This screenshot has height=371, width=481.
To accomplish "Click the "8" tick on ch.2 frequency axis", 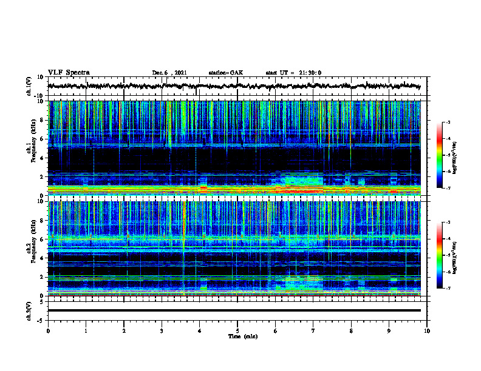I will [43, 221].
